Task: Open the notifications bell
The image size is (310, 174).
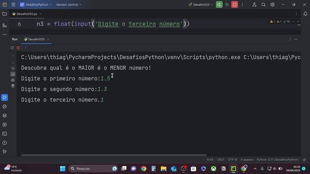Action: coord(305,14)
